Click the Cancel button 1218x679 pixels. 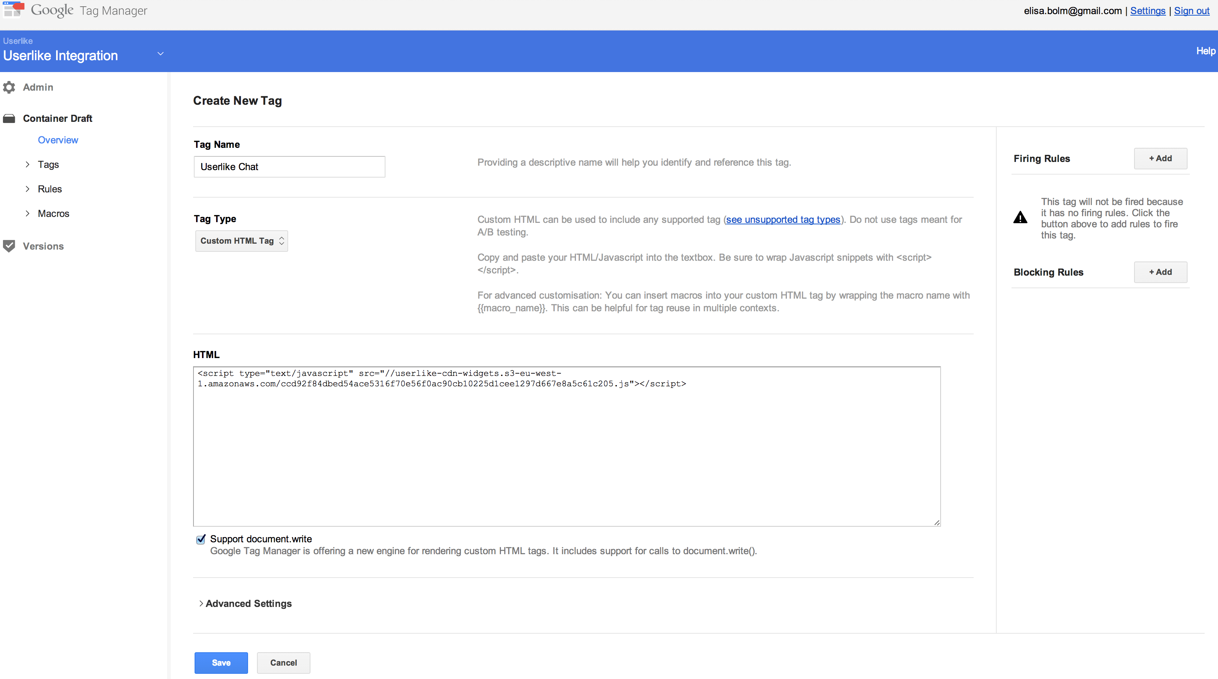283,663
